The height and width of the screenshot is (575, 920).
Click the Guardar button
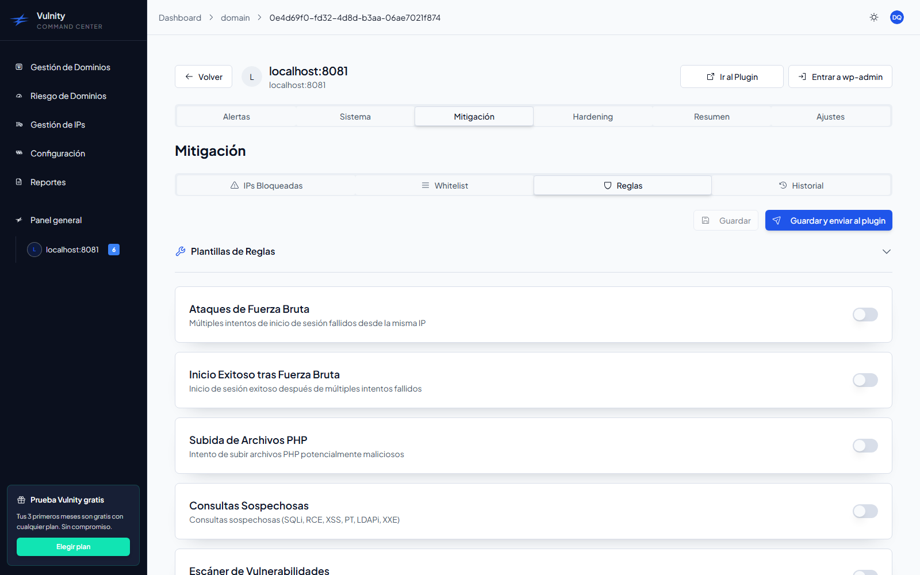coord(726,220)
